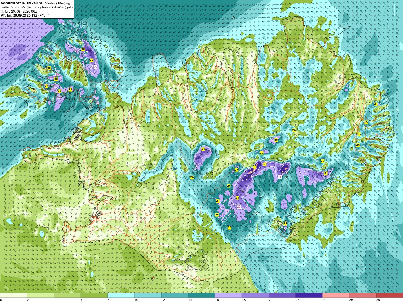
Task: Pick the green 4–6 m/s legend swatch
Action: click(67, 295)
